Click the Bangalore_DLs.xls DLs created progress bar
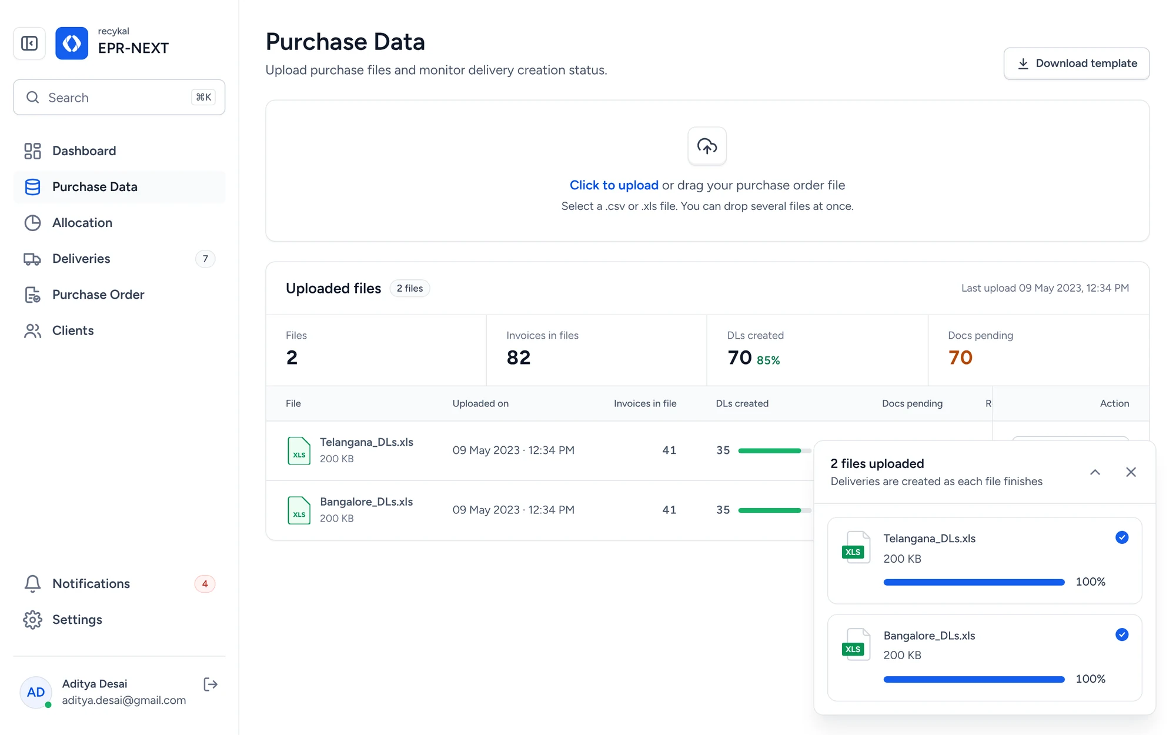The height and width of the screenshot is (735, 1176). [x=774, y=510]
